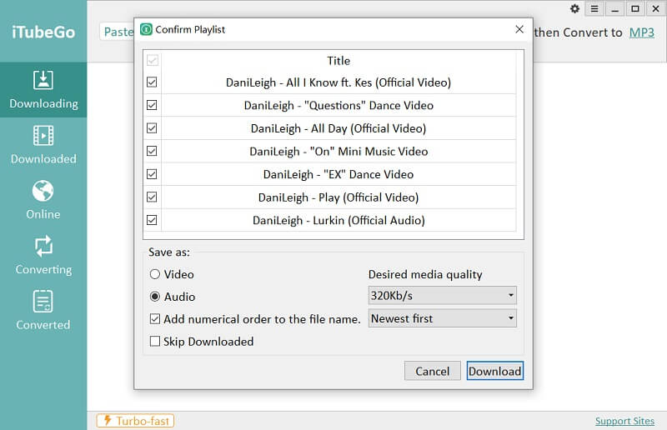
Task: Select row DaniLeigh - All Day (Official Video)
Action: 339,128
